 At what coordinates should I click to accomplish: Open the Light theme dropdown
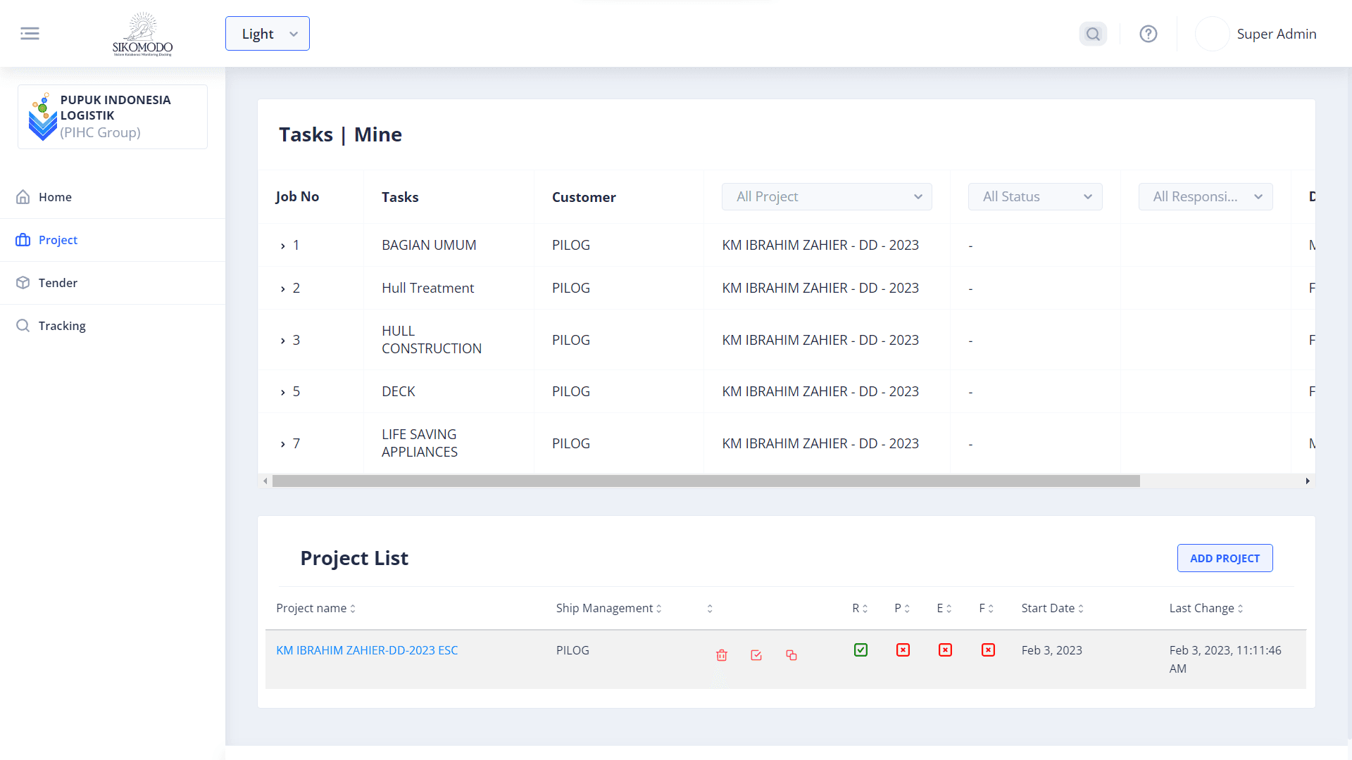[x=268, y=34]
